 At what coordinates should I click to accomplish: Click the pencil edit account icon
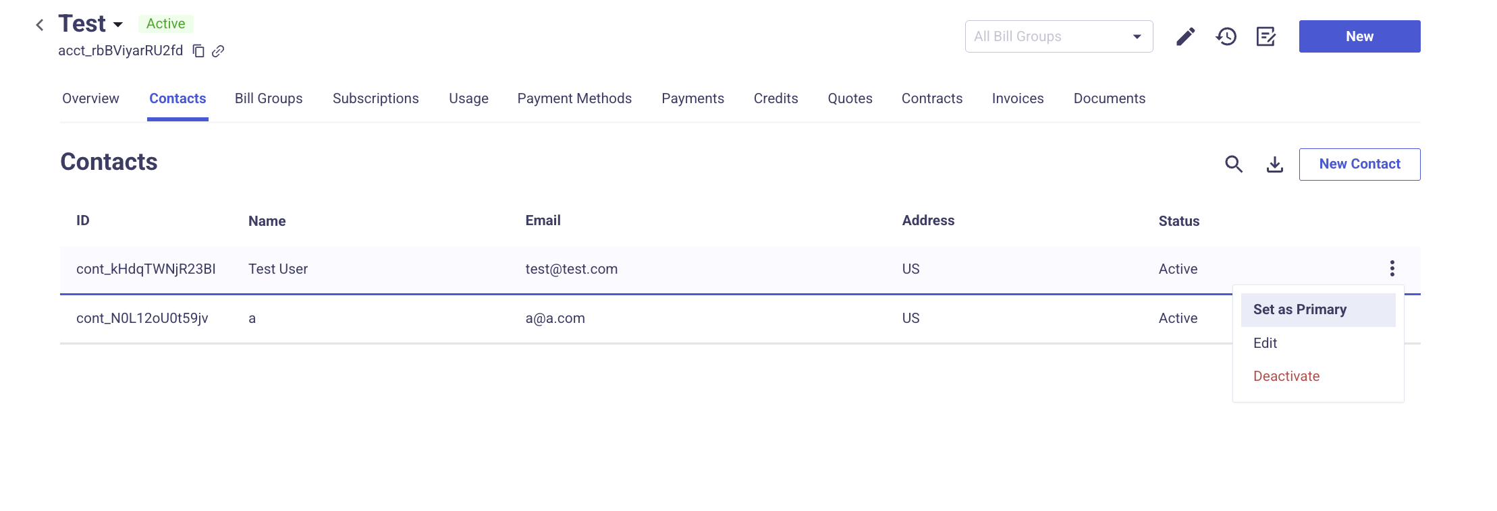tap(1186, 36)
